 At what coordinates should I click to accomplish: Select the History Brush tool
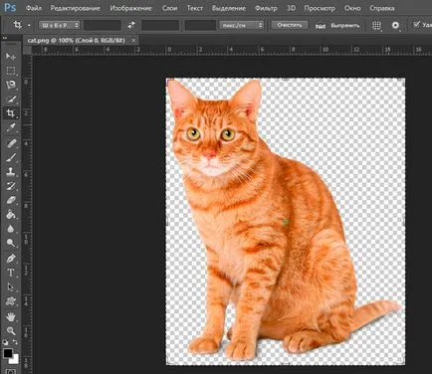(11, 186)
